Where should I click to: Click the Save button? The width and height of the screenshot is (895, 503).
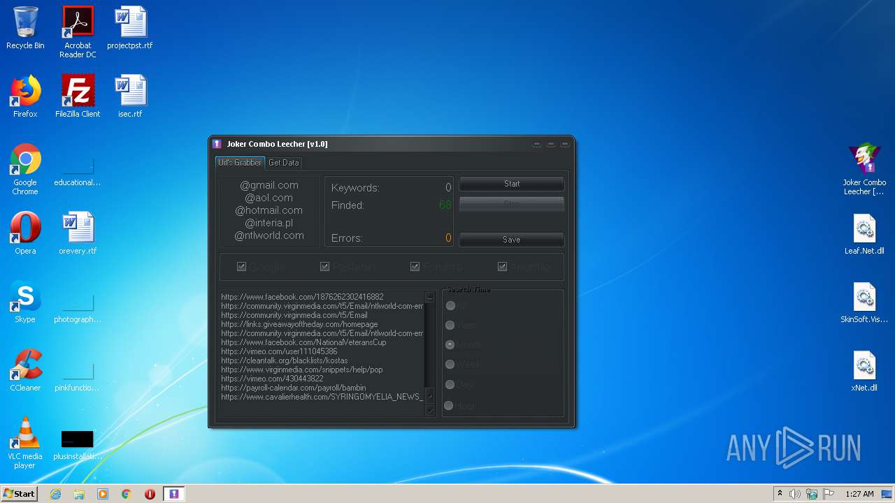(512, 240)
